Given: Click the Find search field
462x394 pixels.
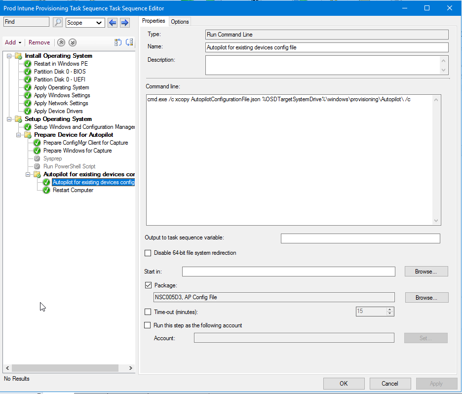Looking at the screenshot, I should tap(26, 22).
